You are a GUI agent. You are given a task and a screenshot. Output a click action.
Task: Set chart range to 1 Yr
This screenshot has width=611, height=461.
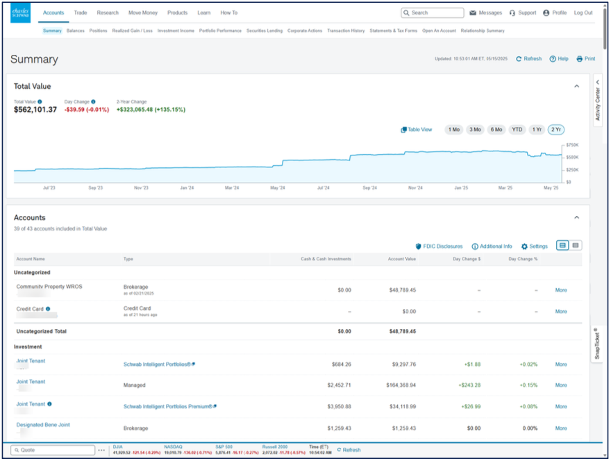[537, 130]
